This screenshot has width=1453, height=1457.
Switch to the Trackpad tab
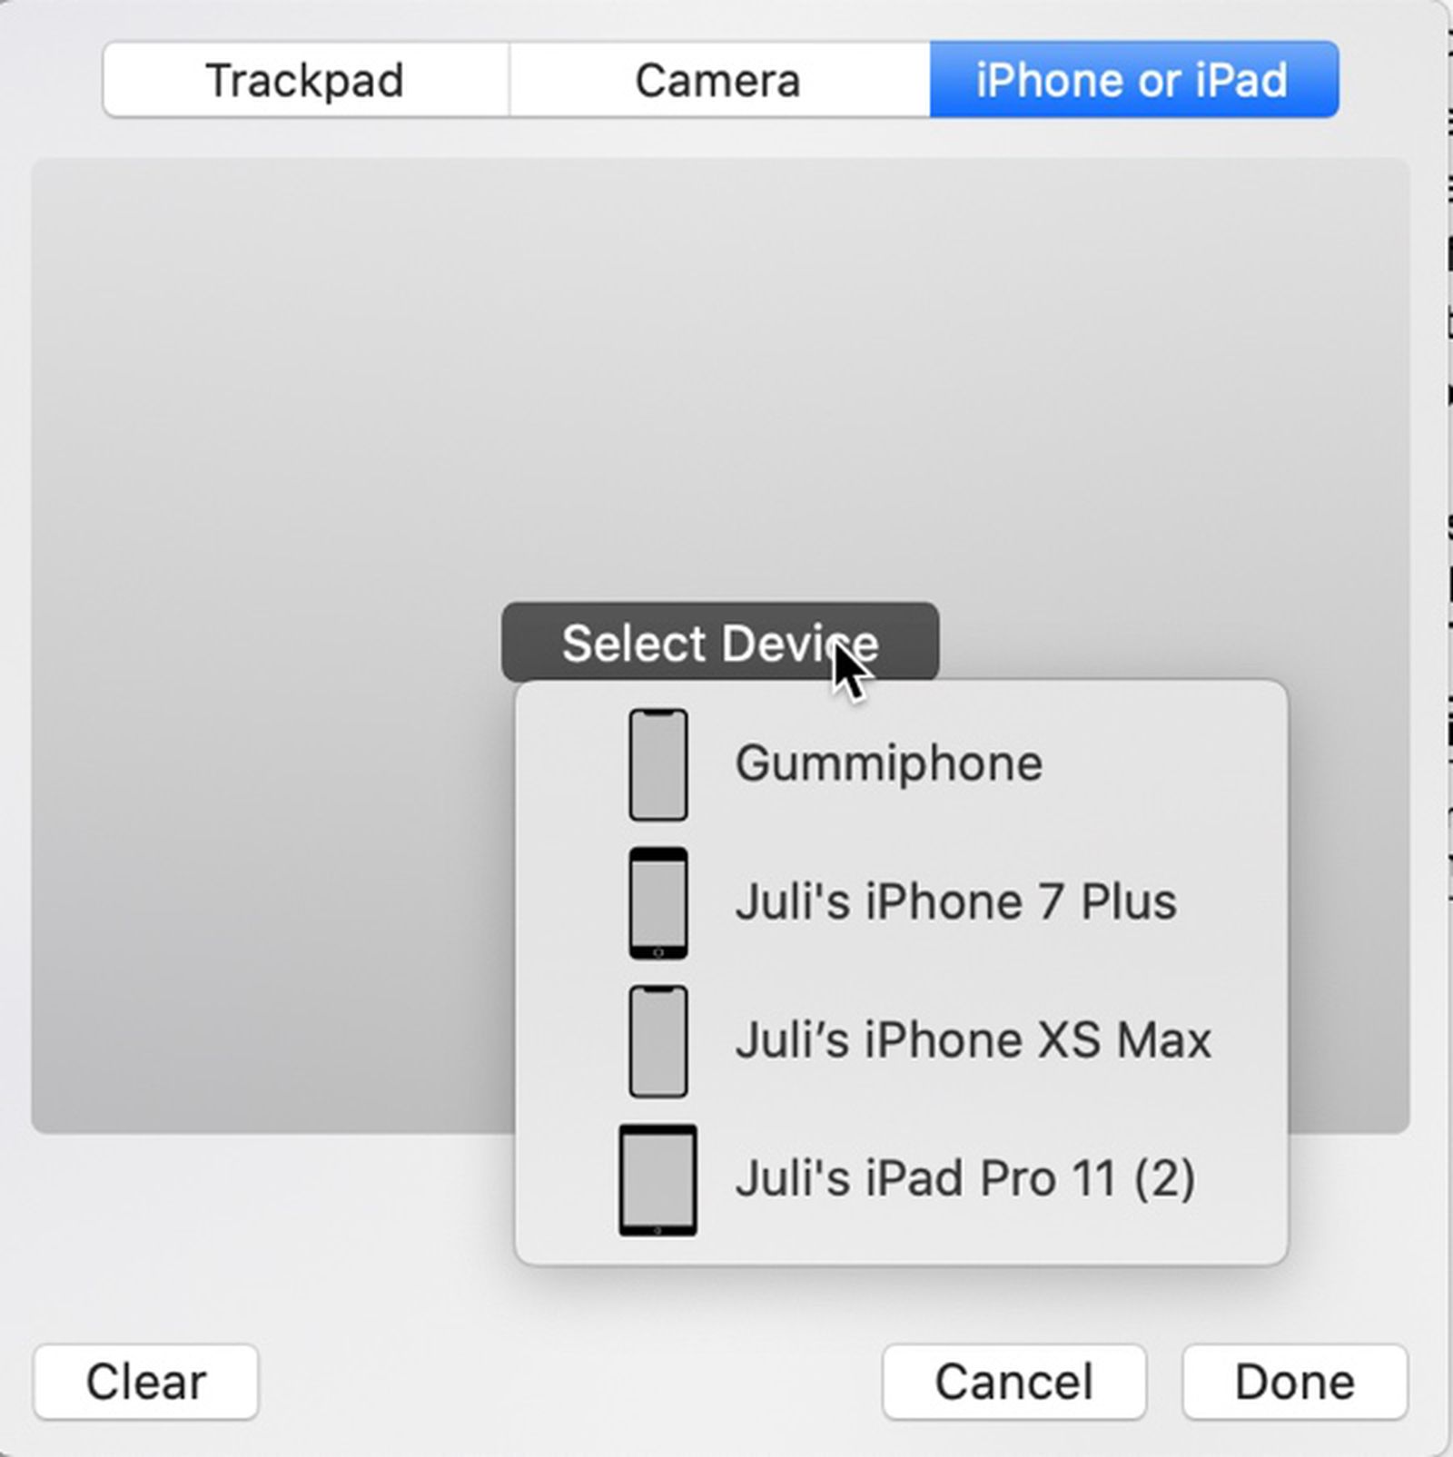click(305, 80)
